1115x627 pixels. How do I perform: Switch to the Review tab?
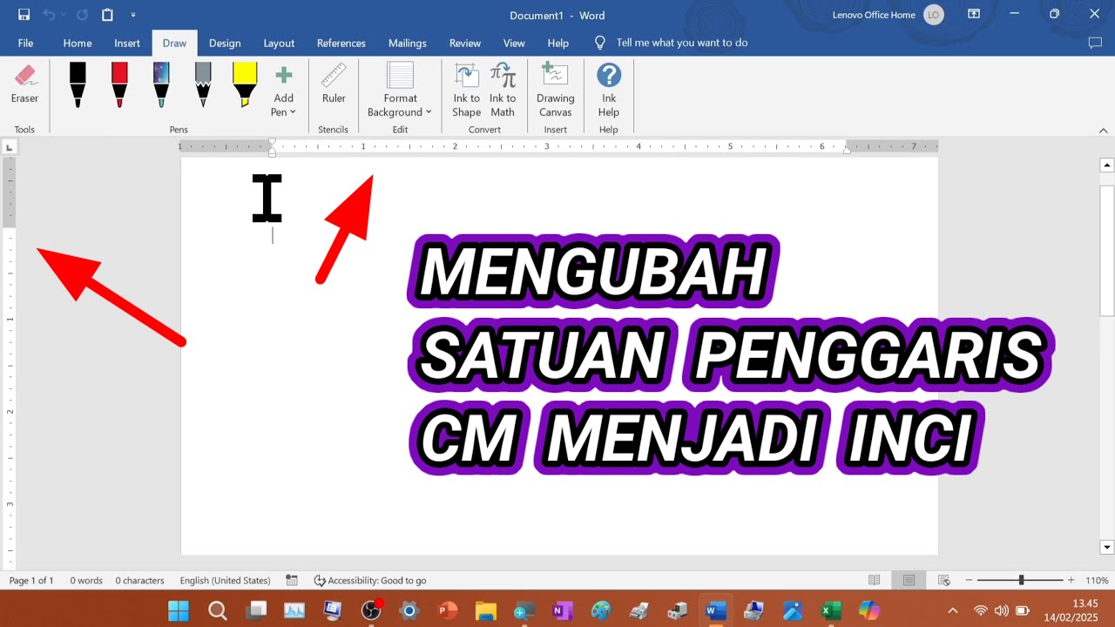click(465, 43)
